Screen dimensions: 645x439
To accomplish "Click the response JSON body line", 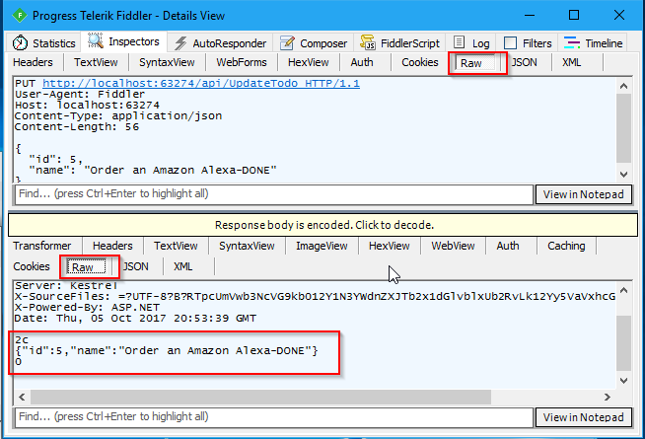I will [167, 351].
